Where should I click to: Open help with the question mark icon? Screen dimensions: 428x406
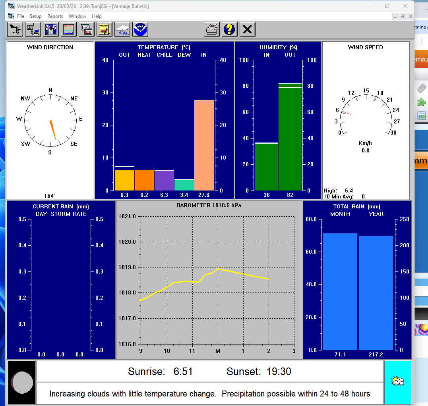point(230,29)
